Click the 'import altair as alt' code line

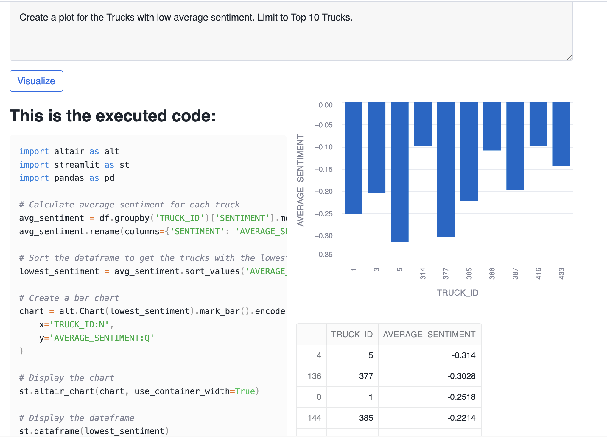pyautogui.click(x=69, y=151)
